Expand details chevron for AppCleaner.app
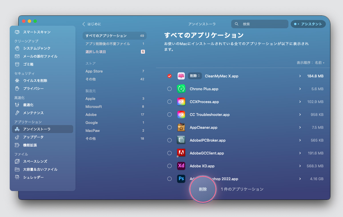Image resolution: width=343 pixels, height=217 pixels. click(x=300, y=127)
